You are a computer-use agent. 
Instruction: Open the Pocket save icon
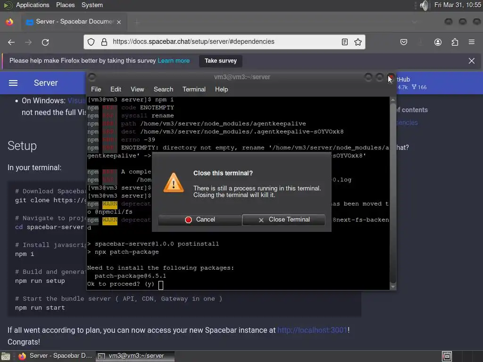[x=404, y=42]
